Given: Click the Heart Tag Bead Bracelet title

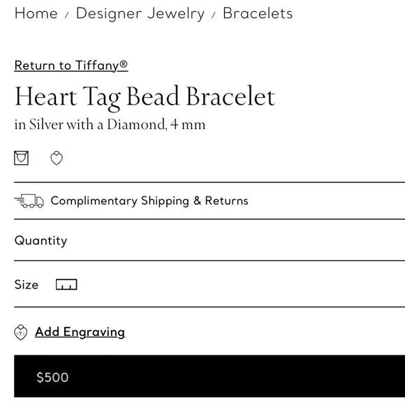Looking at the screenshot, I should (145, 97).
